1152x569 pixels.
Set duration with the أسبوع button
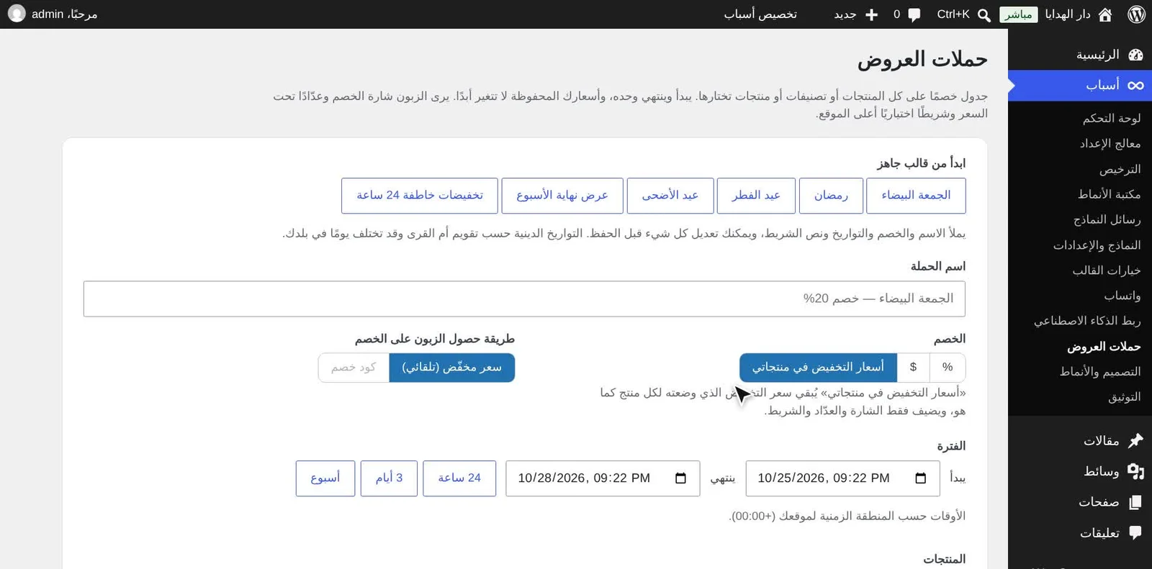click(x=325, y=478)
